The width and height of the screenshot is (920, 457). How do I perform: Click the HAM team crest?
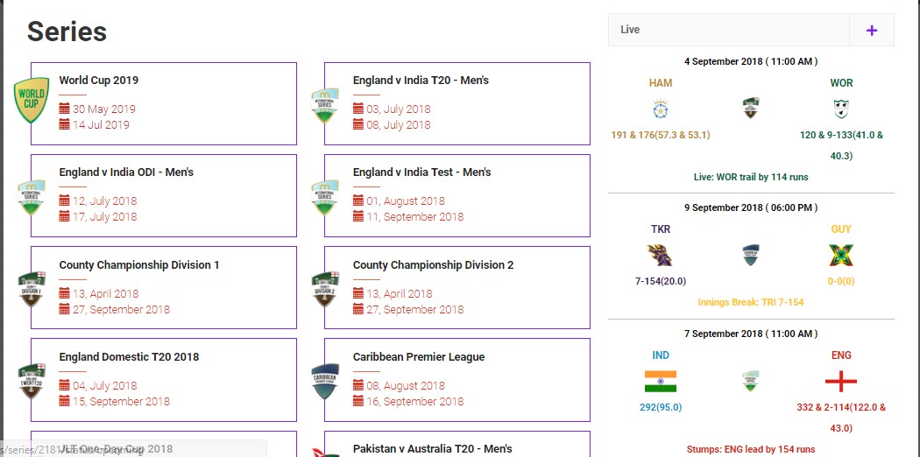660,109
